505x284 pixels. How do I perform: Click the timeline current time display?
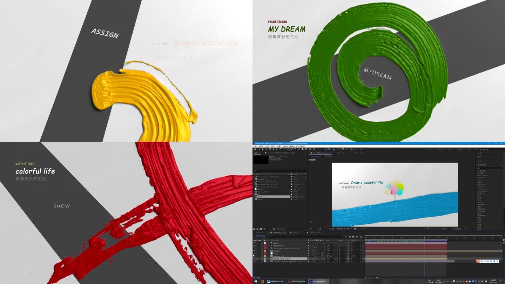[x=260, y=236]
